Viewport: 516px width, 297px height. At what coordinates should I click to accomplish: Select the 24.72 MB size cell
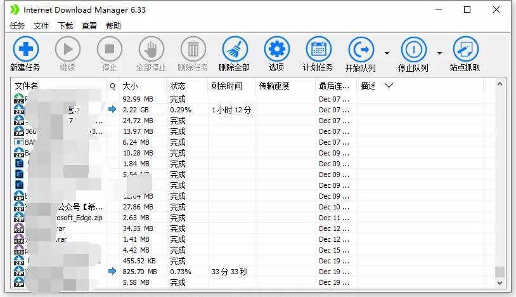pyautogui.click(x=138, y=121)
